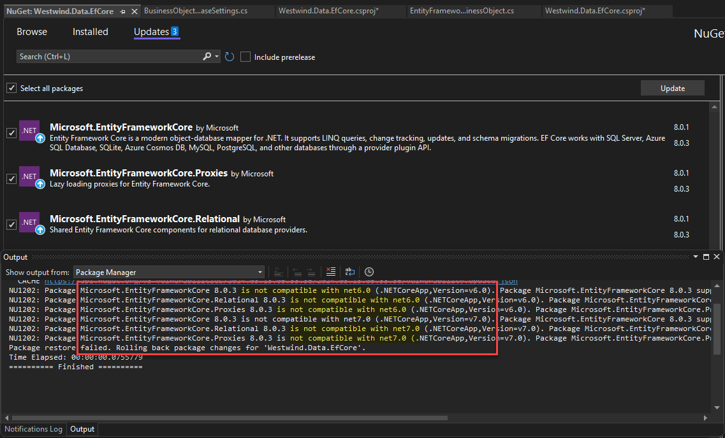This screenshot has height=438, width=725.
Task: Refresh the NuGet package list
Action: [x=230, y=57]
